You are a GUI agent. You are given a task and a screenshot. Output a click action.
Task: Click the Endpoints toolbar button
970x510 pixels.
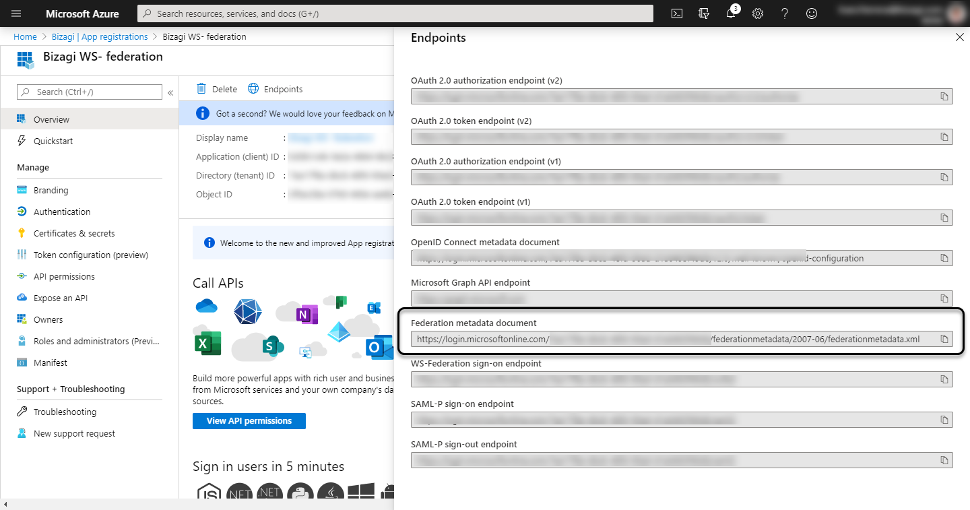pyautogui.click(x=276, y=89)
